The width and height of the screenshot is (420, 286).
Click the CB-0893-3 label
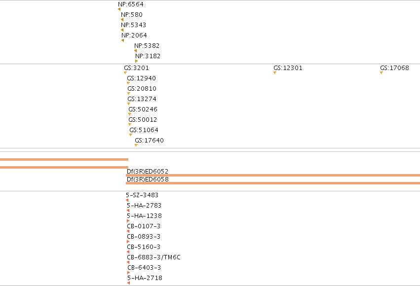point(144,237)
